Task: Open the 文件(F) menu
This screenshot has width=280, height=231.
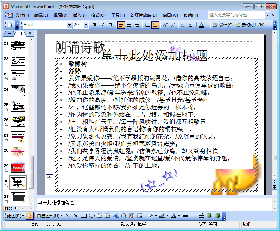Action: coord(22,15)
